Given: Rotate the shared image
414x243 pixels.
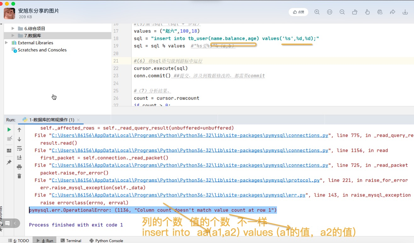Looking at the screenshot, I should point(355,12).
